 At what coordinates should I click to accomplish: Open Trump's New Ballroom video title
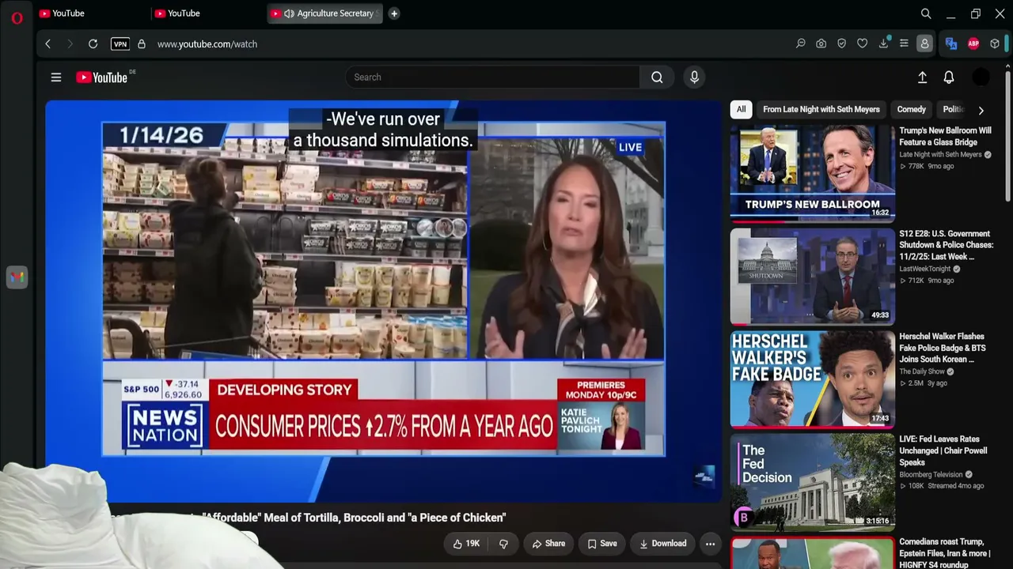coord(945,137)
